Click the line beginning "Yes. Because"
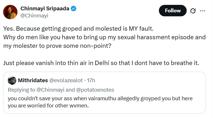This screenshot has width=217, height=118. 76,29
